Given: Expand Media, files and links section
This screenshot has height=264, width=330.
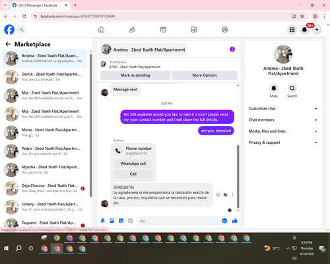Looking at the screenshot, I should [x=283, y=131].
